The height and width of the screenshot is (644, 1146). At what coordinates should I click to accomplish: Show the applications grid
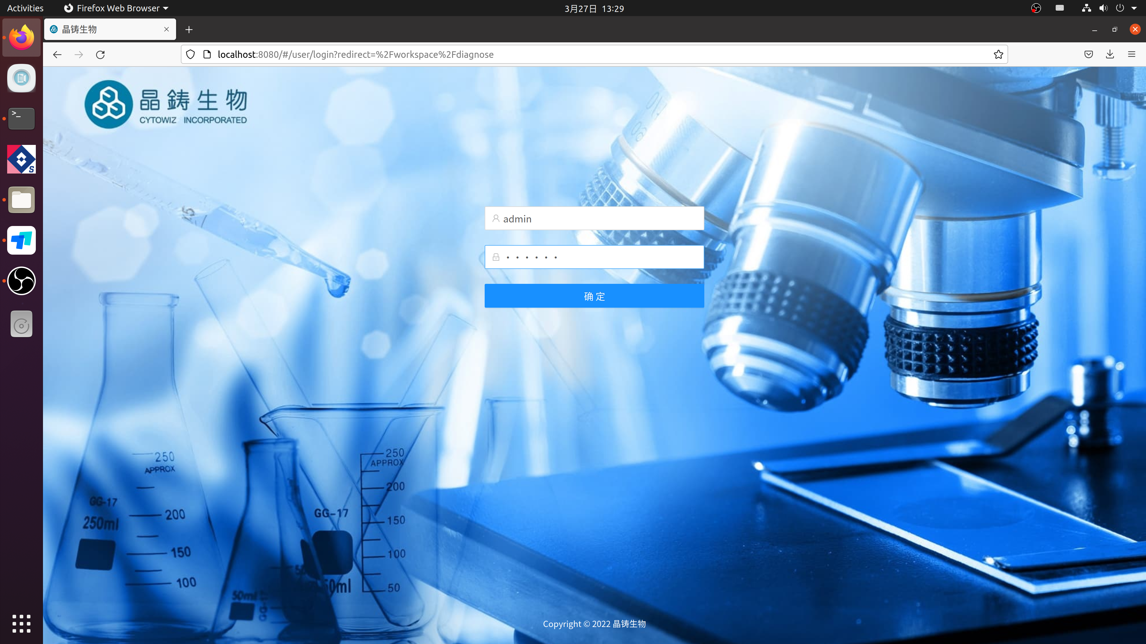(21, 623)
